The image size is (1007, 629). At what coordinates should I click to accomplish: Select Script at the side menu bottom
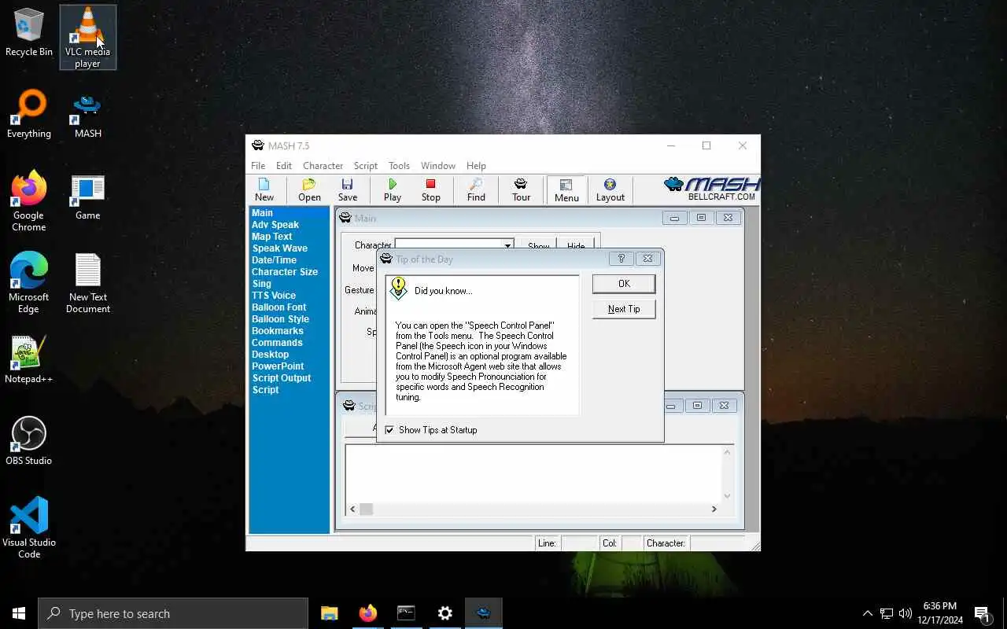coord(265,390)
